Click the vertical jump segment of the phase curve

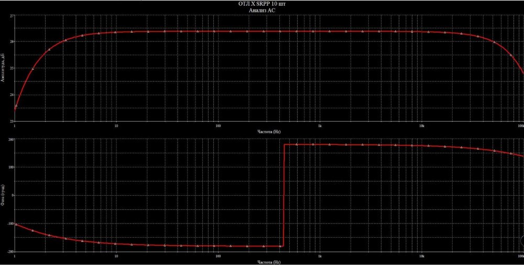point(283,194)
